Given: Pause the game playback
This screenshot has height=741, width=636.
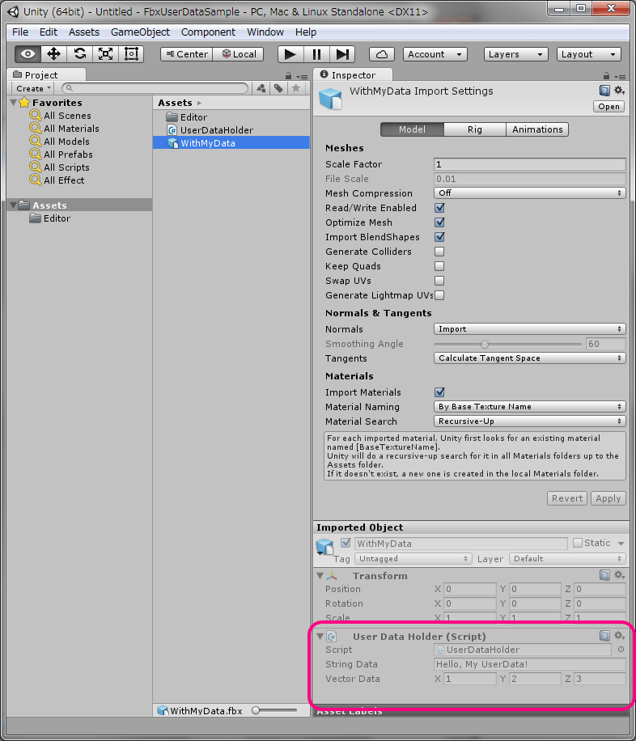Looking at the screenshot, I should coord(316,54).
